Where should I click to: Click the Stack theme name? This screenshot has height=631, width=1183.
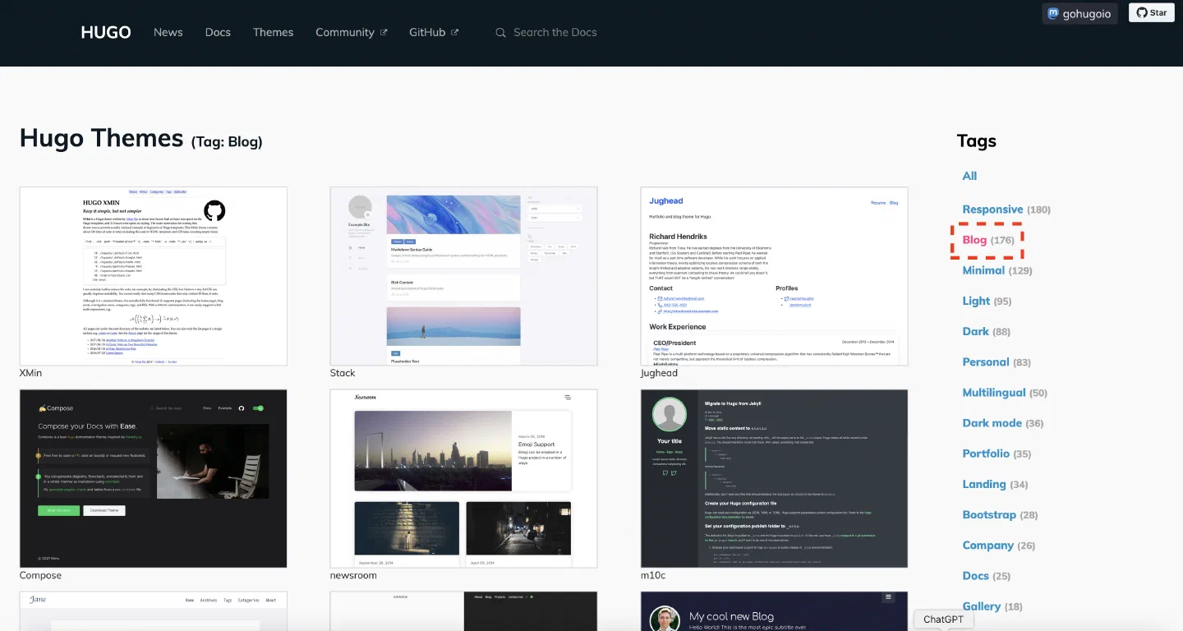[343, 373]
